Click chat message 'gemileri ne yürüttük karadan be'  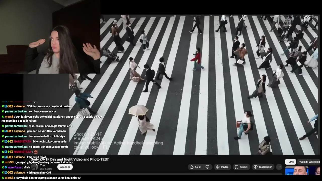tap(47, 131)
